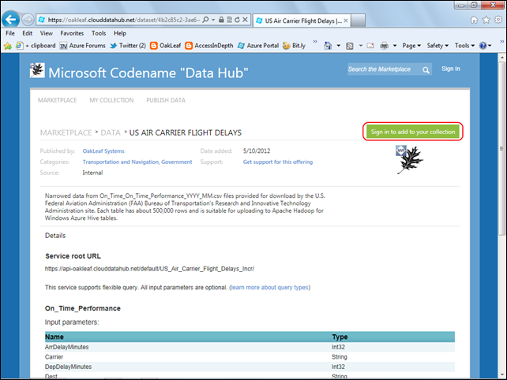Toggle the Compatibility View icon
This screenshot has height=380, width=507.
tap(229, 20)
